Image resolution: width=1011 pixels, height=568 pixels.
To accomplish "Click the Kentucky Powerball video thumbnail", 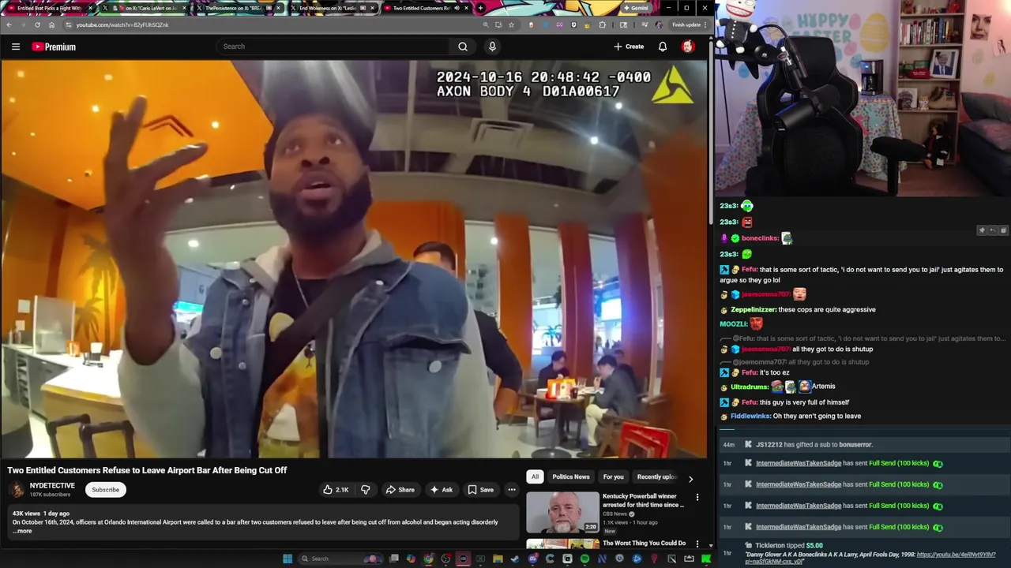I will click(563, 512).
